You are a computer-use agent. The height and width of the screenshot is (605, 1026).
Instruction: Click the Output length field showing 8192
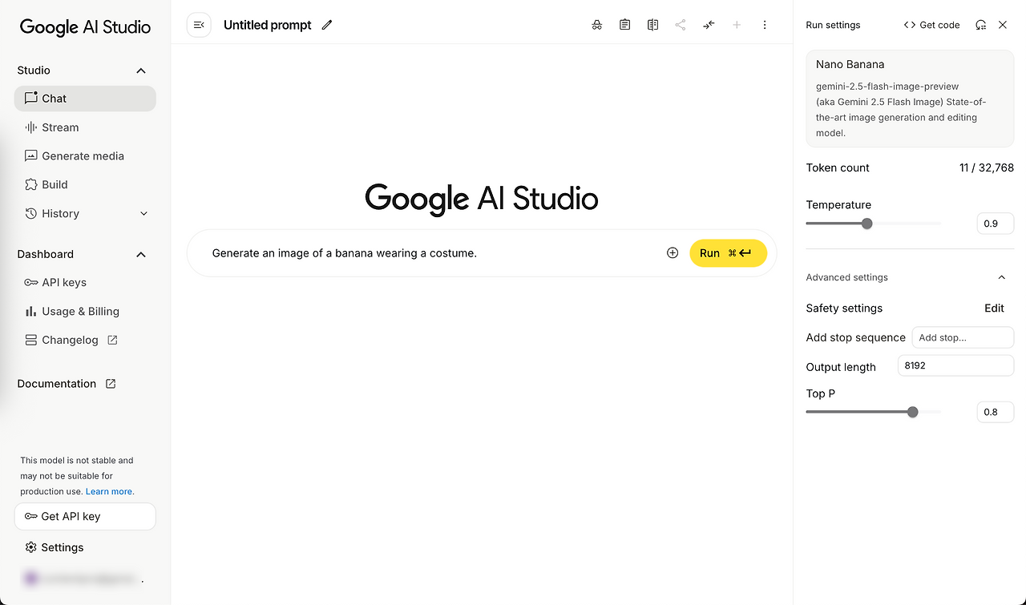pyautogui.click(x=955, y=365)
